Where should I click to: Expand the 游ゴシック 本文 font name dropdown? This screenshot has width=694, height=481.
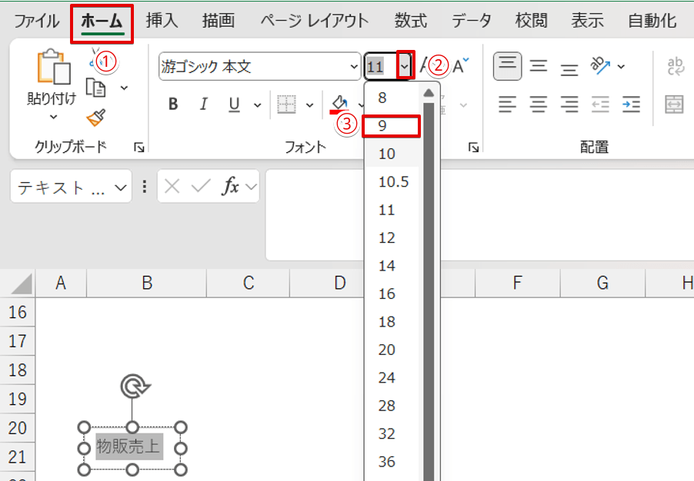[x=353, y=67]
